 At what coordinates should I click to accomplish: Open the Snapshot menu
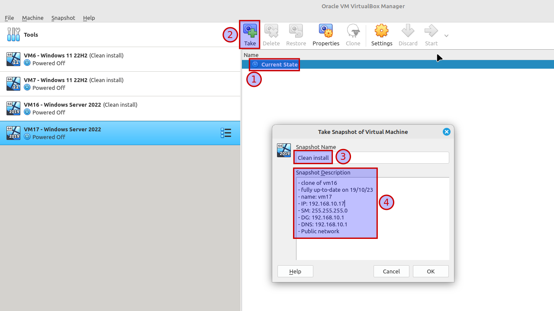tap(63, 18)
